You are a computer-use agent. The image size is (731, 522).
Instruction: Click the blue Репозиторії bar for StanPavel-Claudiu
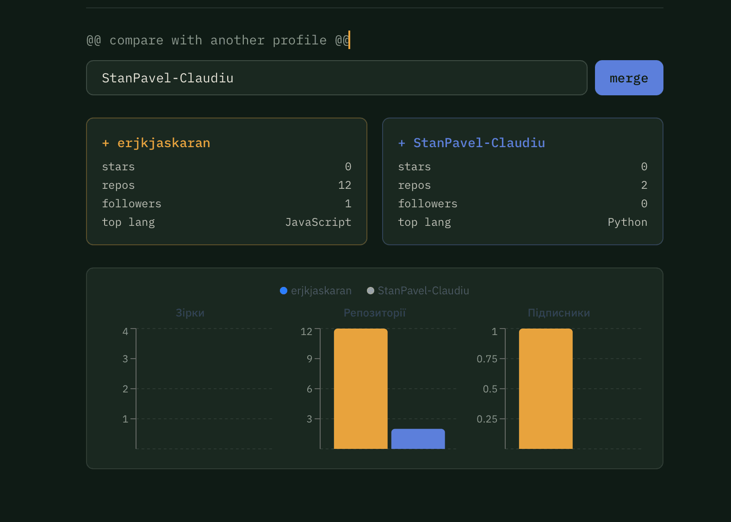(x=418, y=439)
